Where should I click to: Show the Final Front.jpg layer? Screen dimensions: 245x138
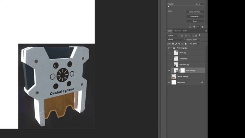[x=169, y=65]
